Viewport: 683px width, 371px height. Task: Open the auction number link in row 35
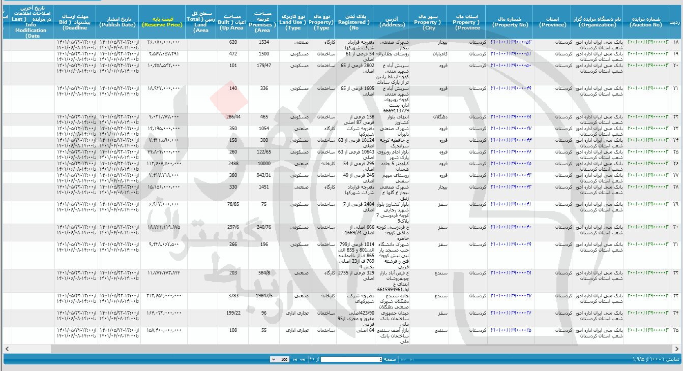(645, 330)
